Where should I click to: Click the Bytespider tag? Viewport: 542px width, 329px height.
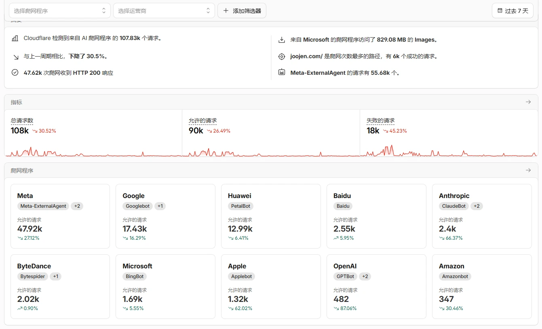coord(33,276)
